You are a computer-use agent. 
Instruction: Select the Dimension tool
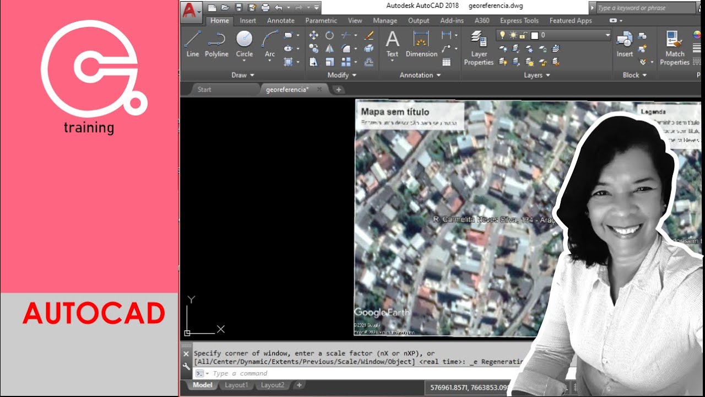(x=421, y=44)
